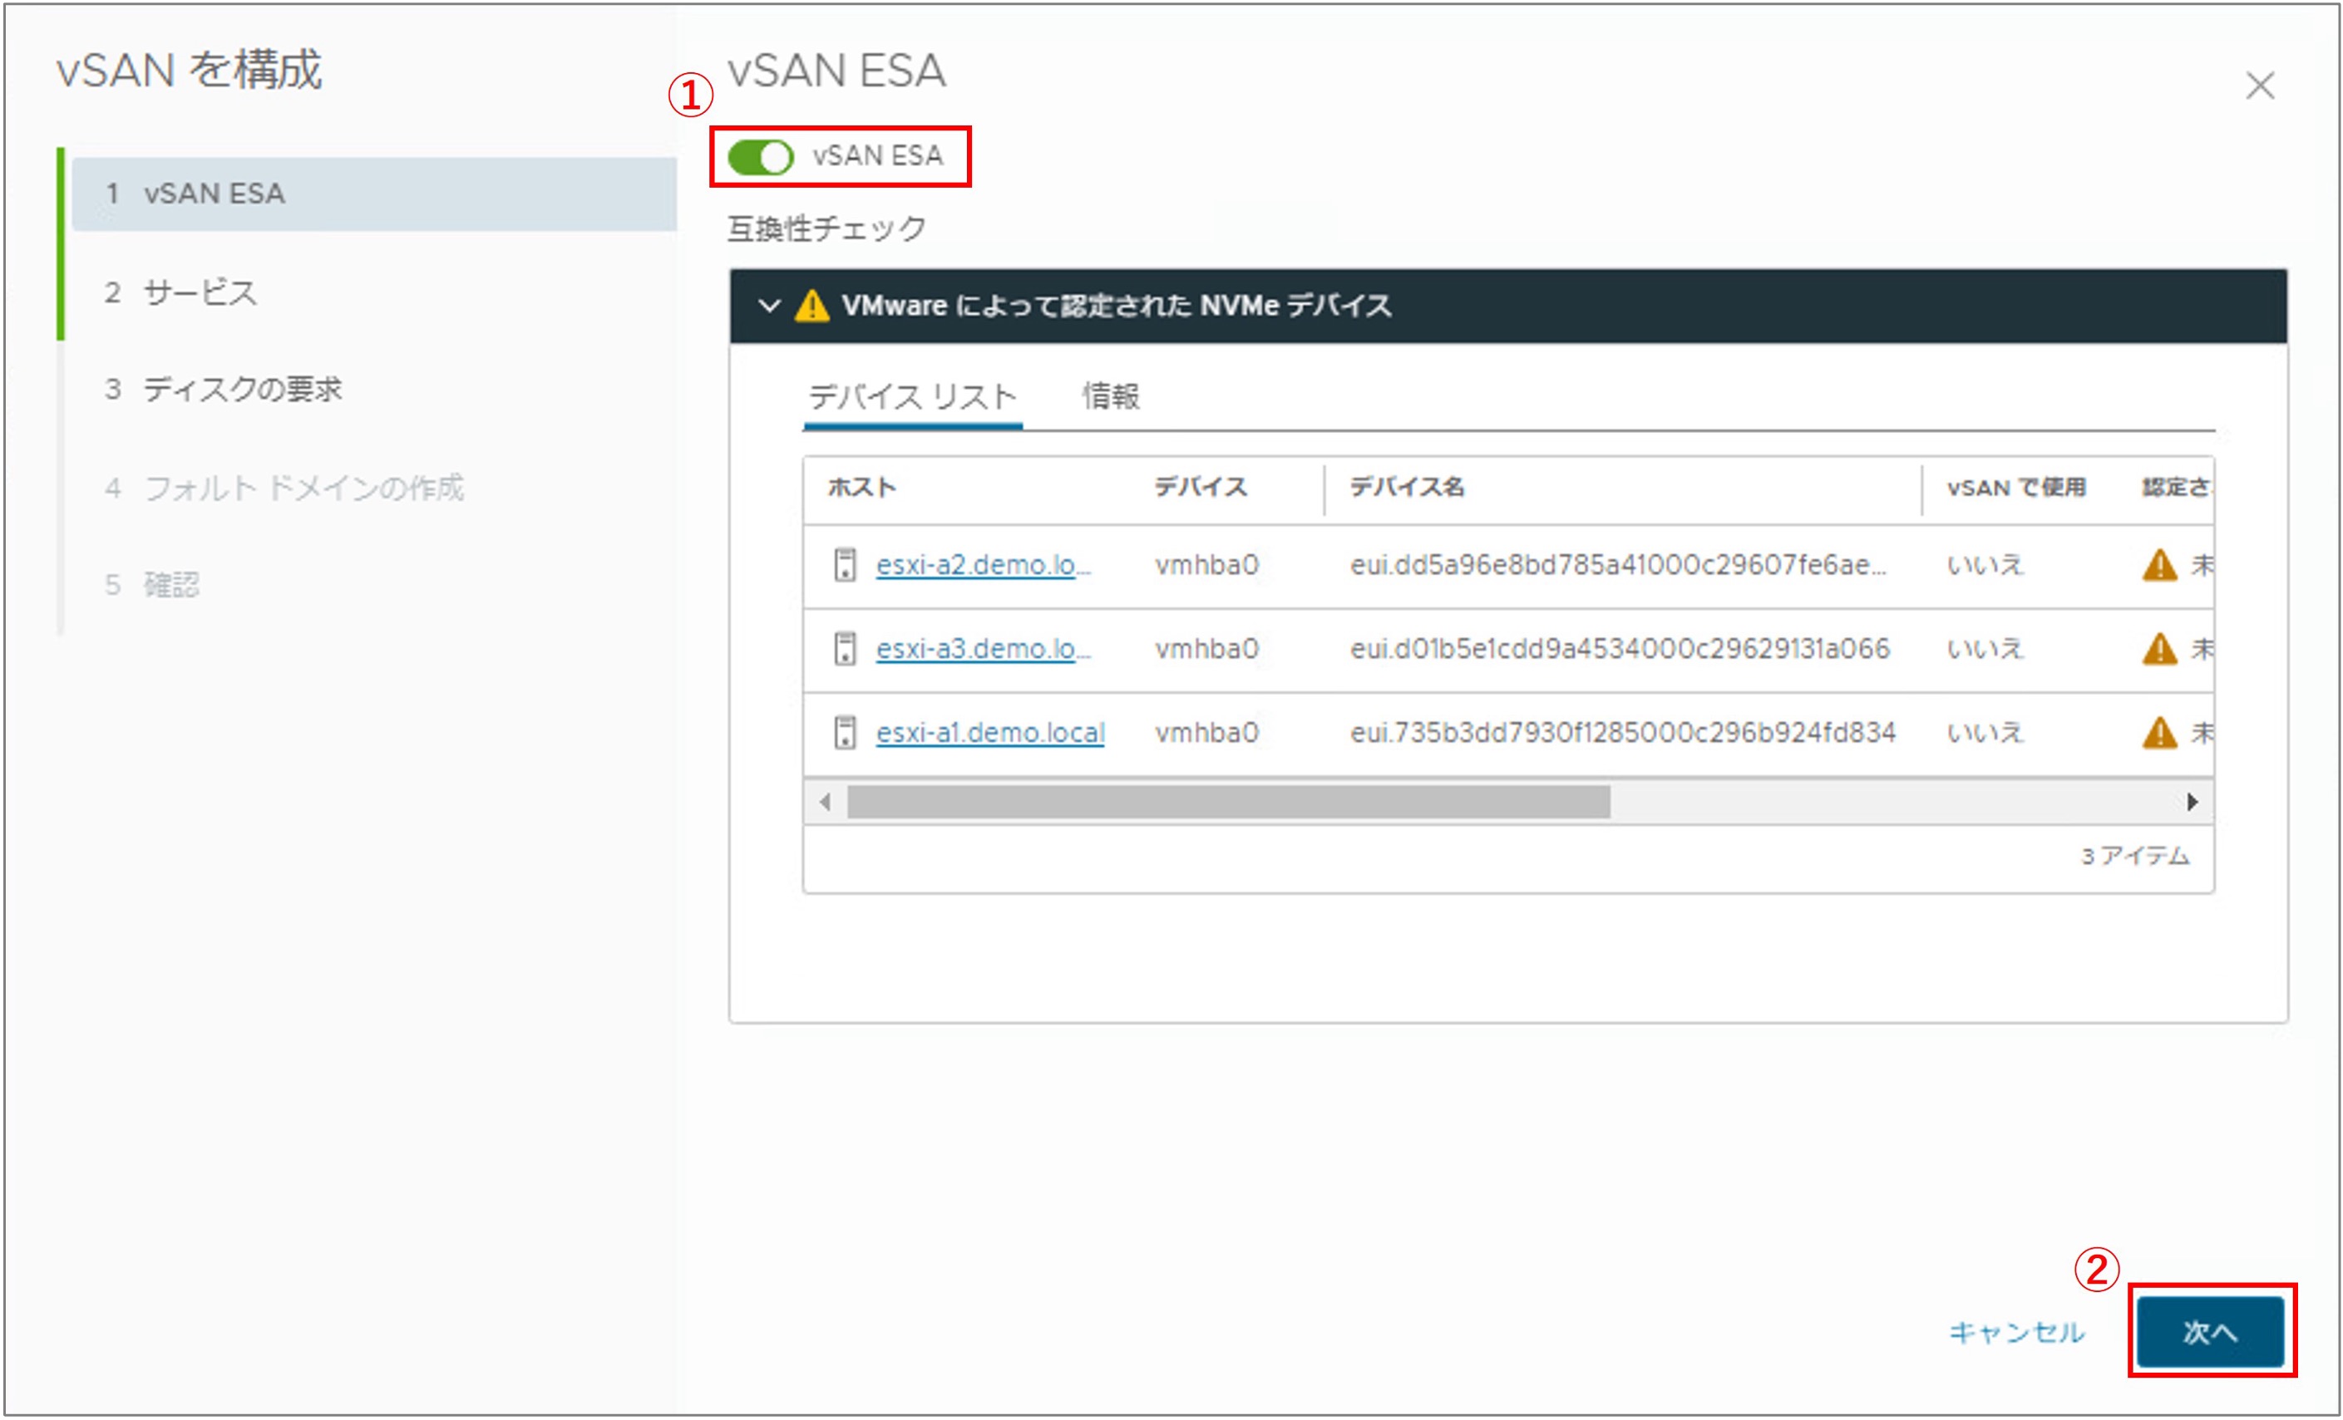Image resolution: width=2343 pixels, height=1420 pixels.
Task: Click the キャンセル link
Action: click(x=2016, y=1332)
